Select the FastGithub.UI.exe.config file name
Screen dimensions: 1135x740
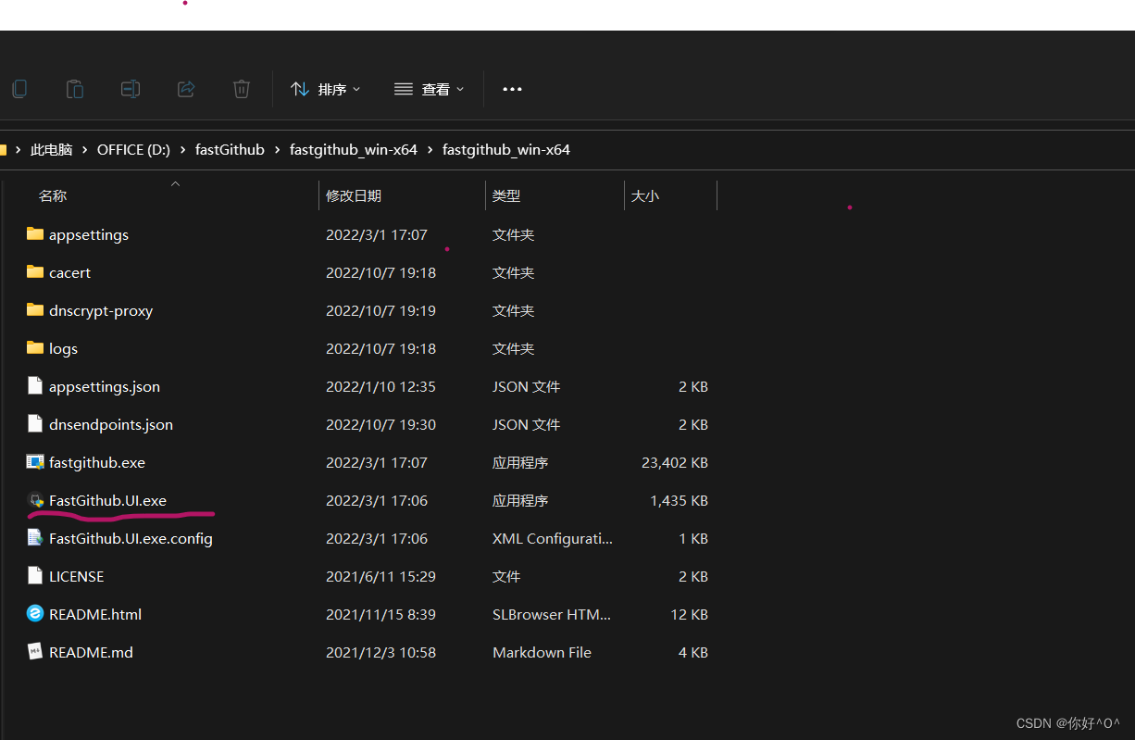(131, 539)
